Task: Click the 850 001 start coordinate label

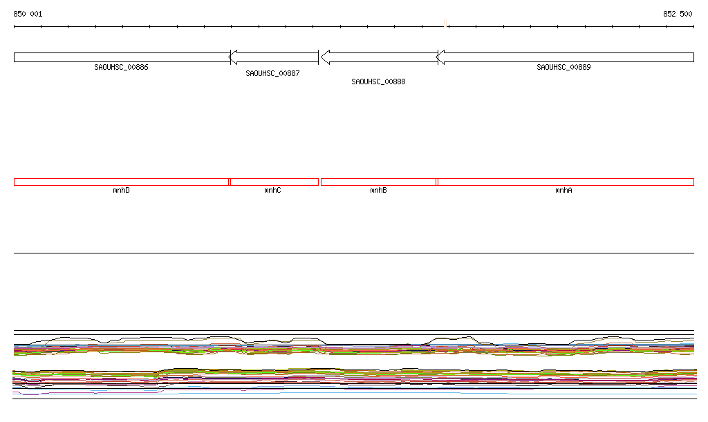Action: point(28,14)
